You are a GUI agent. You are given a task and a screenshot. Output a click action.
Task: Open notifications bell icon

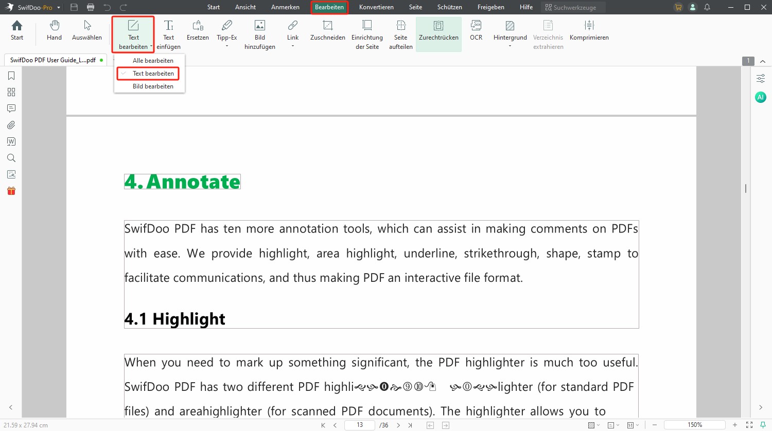tap(707, 7)
